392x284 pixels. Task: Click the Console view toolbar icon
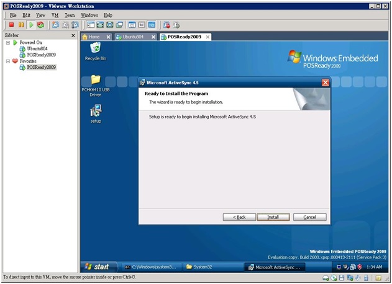[152, 25]
